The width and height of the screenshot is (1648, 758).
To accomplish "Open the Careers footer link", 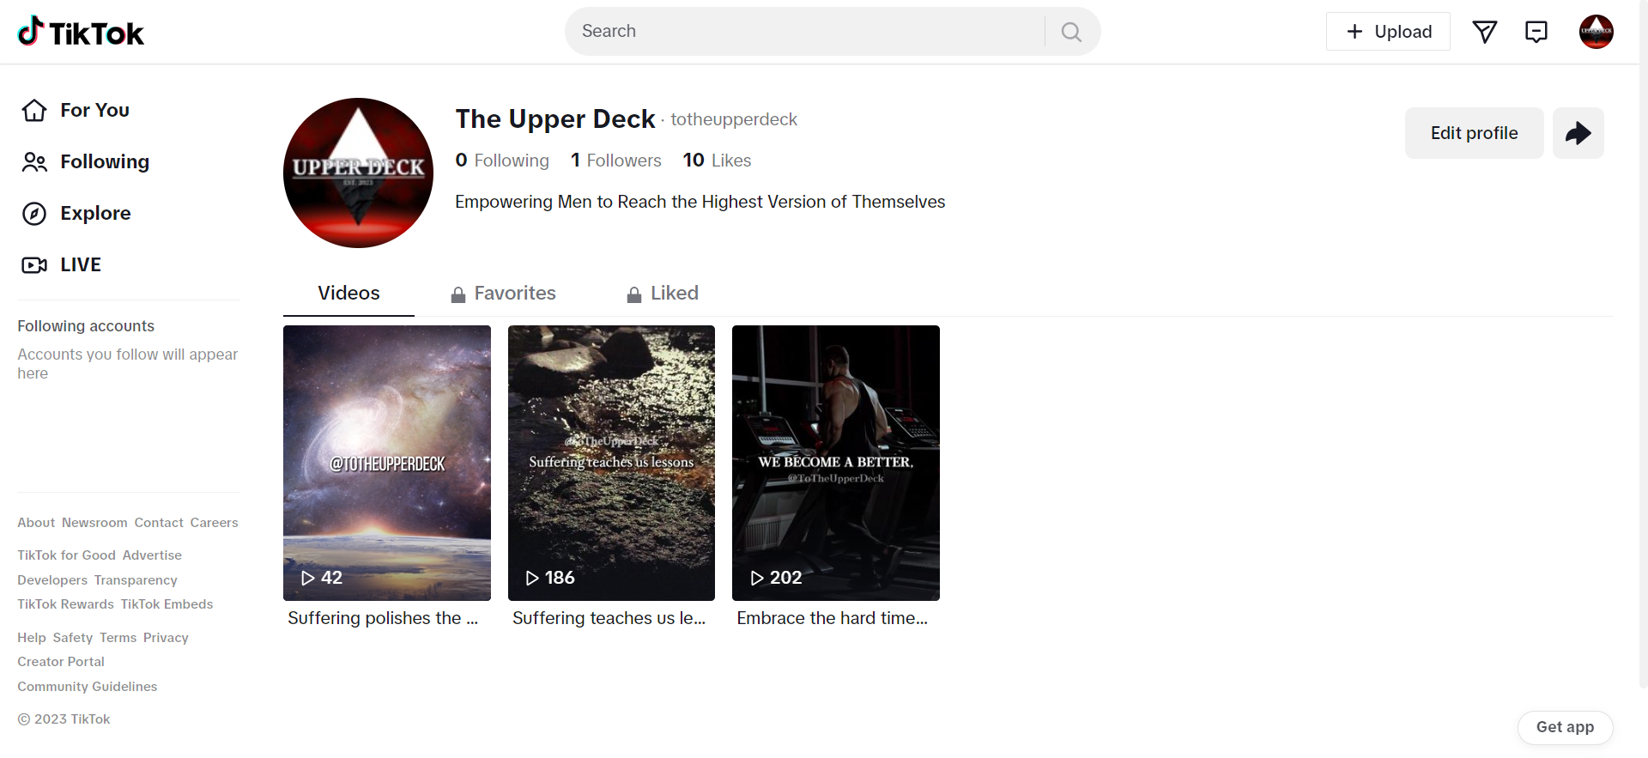I will (x=215, y=523).
